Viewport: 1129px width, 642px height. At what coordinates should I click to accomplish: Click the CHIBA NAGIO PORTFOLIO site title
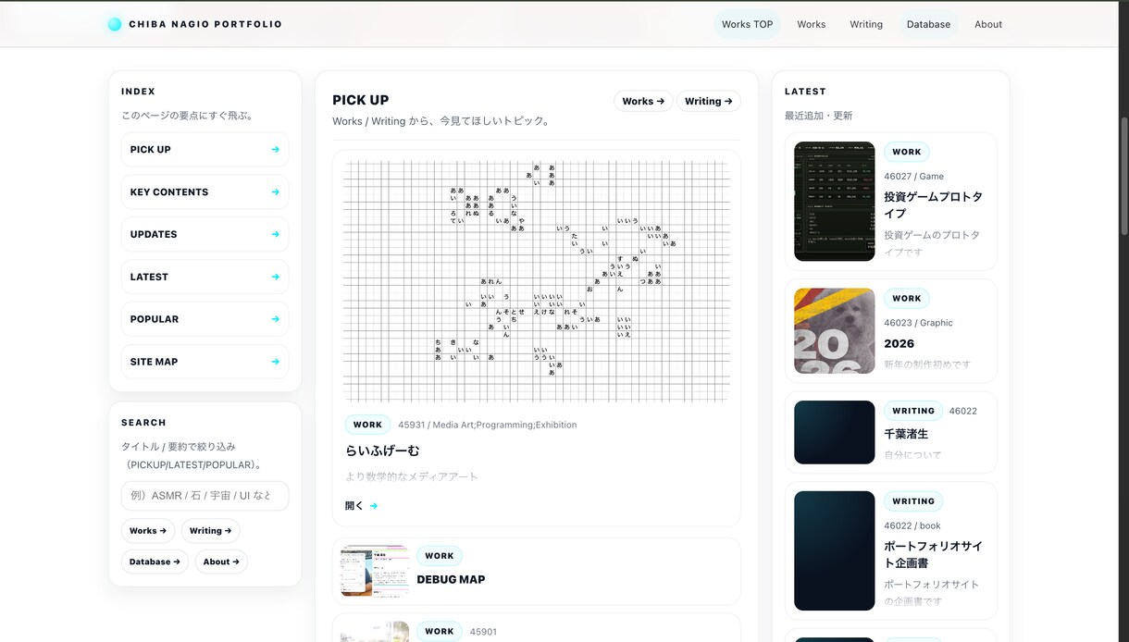[205, 24]
